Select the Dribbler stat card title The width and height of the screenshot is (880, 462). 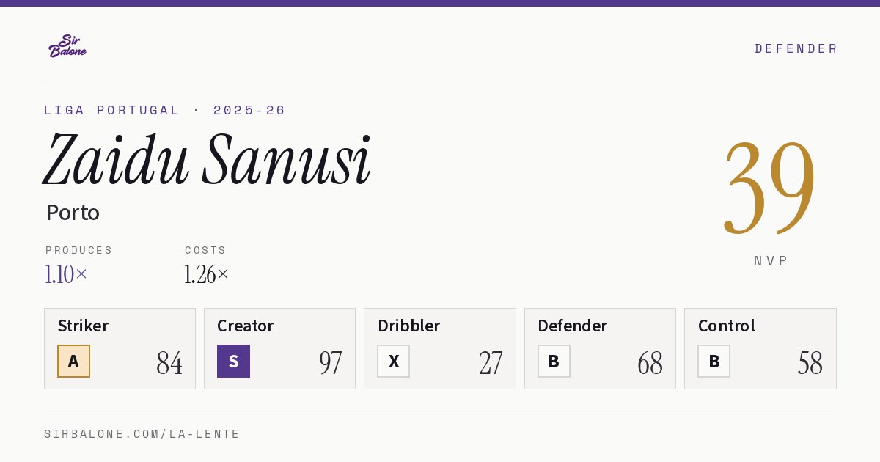click(x=409, y=326)
